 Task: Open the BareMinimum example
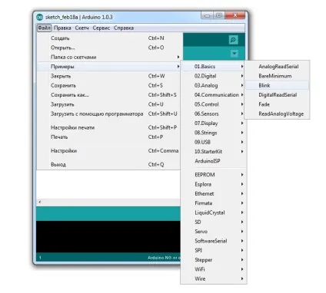277,76
